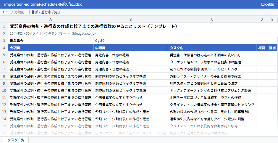Click 制作体制の構築とキックオフ準備 in row 8
Screen dimensions: 278x143
coord(130,76)
